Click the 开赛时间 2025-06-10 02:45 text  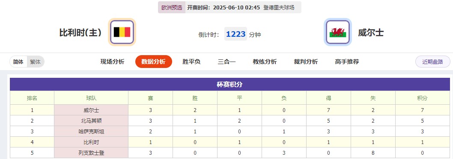(x=224, y=8)
